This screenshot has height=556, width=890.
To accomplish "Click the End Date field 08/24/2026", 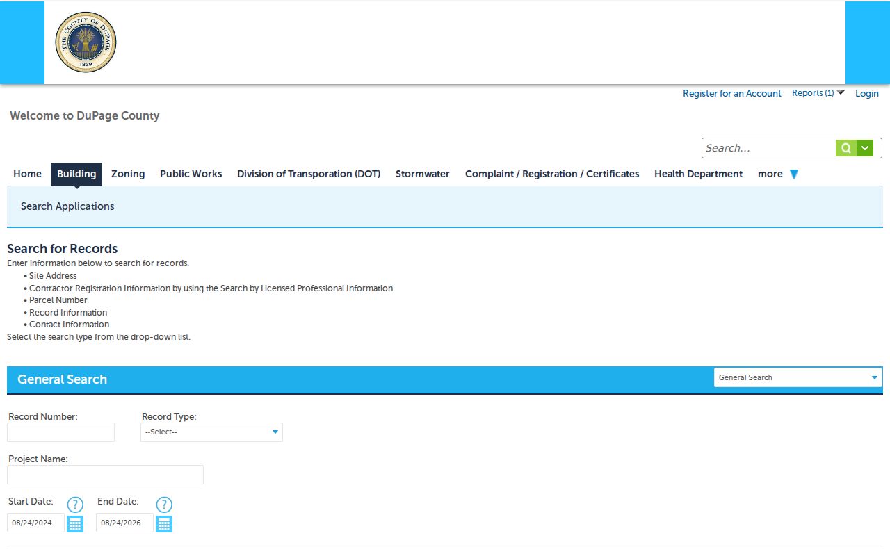I will [x=124, y=523].
